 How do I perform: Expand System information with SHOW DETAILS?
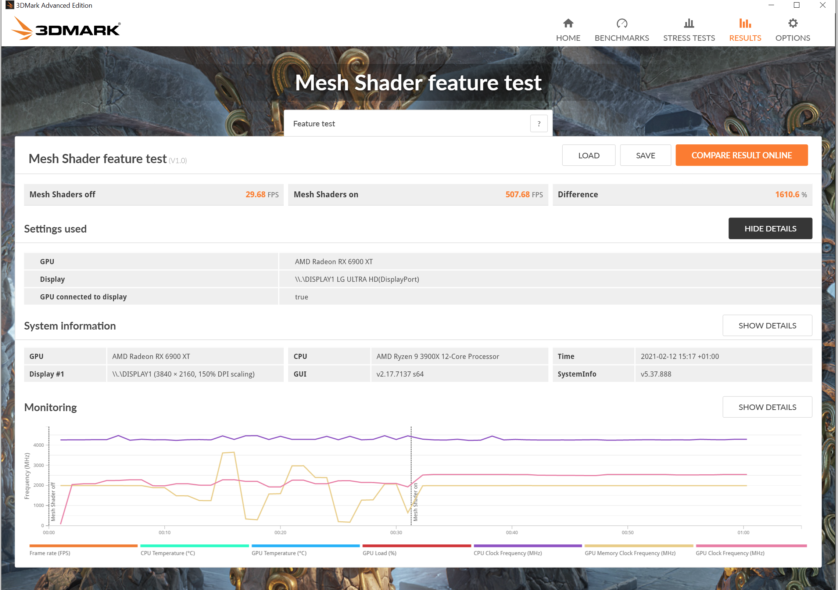(x=767, y=325)
